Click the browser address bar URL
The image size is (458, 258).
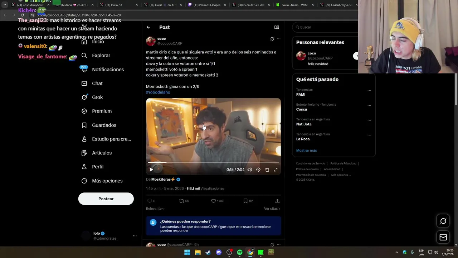pyautogui.click(x=79, y=15)
